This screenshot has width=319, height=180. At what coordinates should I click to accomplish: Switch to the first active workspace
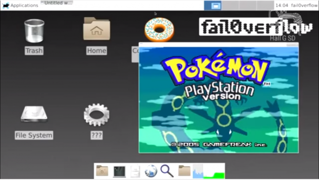click(x=213, y=5)
